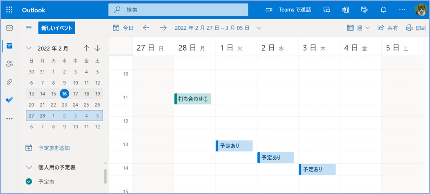
Task: Open Files paperclip icon in left rail
Action: tap(9, 82)
